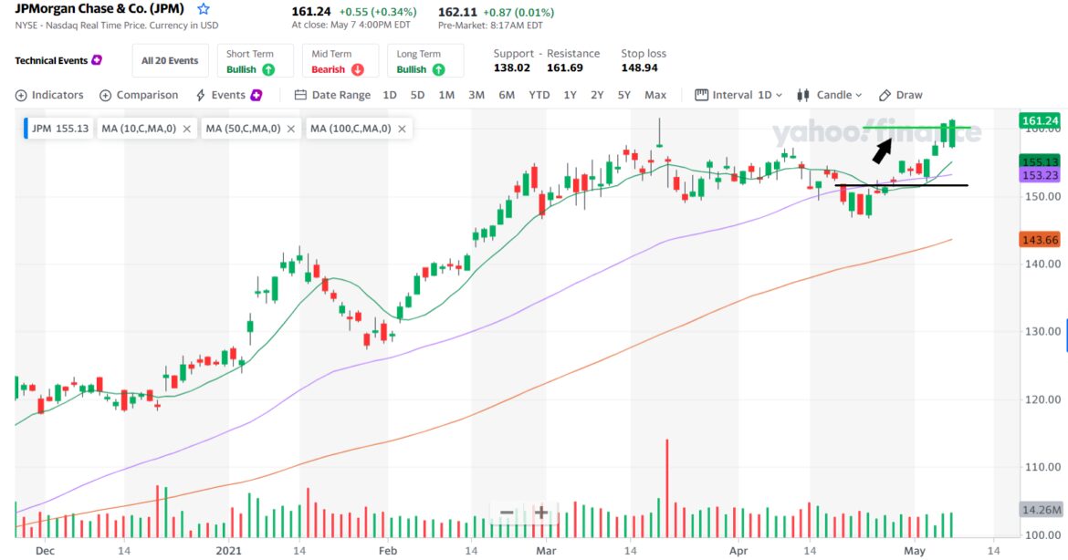The image size is (1068, 560).
Task: Expand the All 20 Events list
Action: click(170, 60)
